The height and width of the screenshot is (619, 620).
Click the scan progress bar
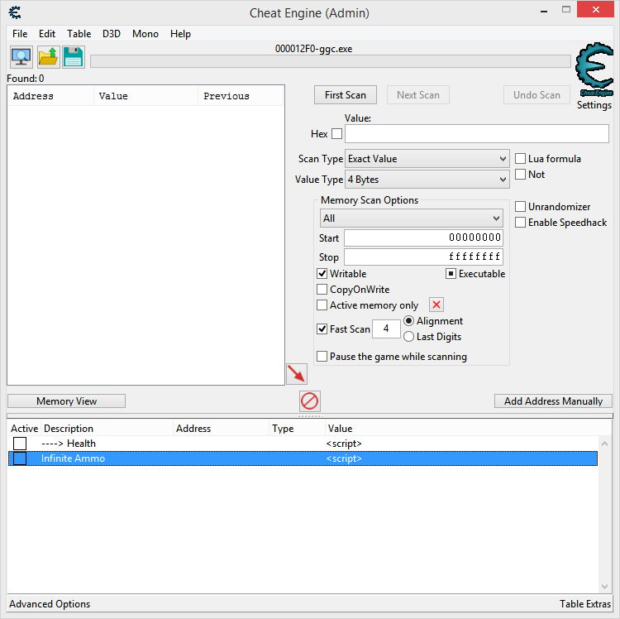pyautogui.click(x=331, y=61)
